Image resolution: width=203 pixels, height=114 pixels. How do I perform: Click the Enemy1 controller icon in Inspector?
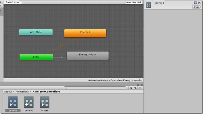149,5
